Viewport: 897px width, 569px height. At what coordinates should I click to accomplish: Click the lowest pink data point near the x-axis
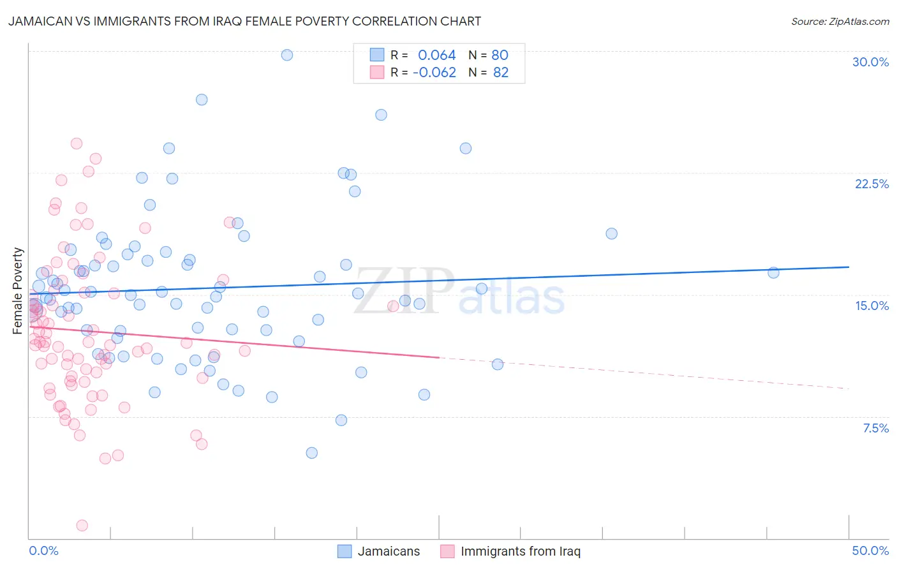[x=82, y=526]
